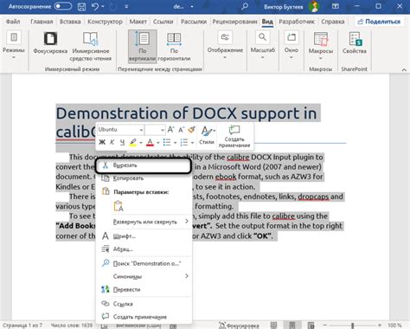This screenshot has width=410, height=329.
Task: Toggle the Автосохранение switch
Action: (x=63, y=6)
